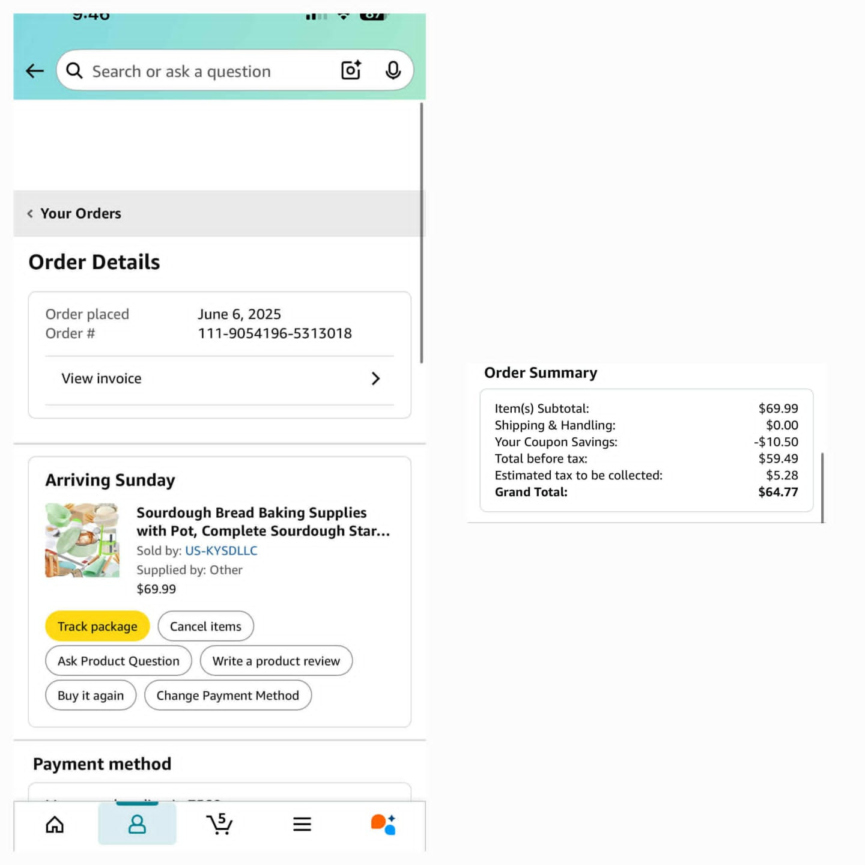This screenshot has width=865, height=865.
Task: Launch the Rufus AI assistant icon
Action: (383, 824)
